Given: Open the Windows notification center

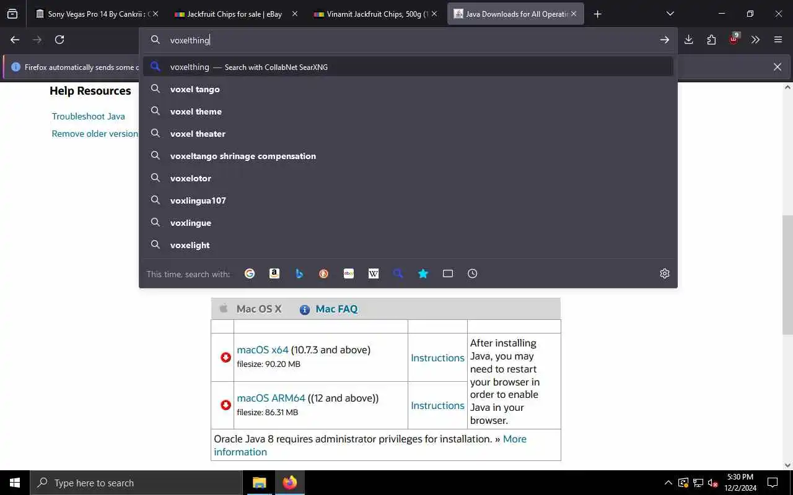Looking at the screenshot, I should (773, 483).
